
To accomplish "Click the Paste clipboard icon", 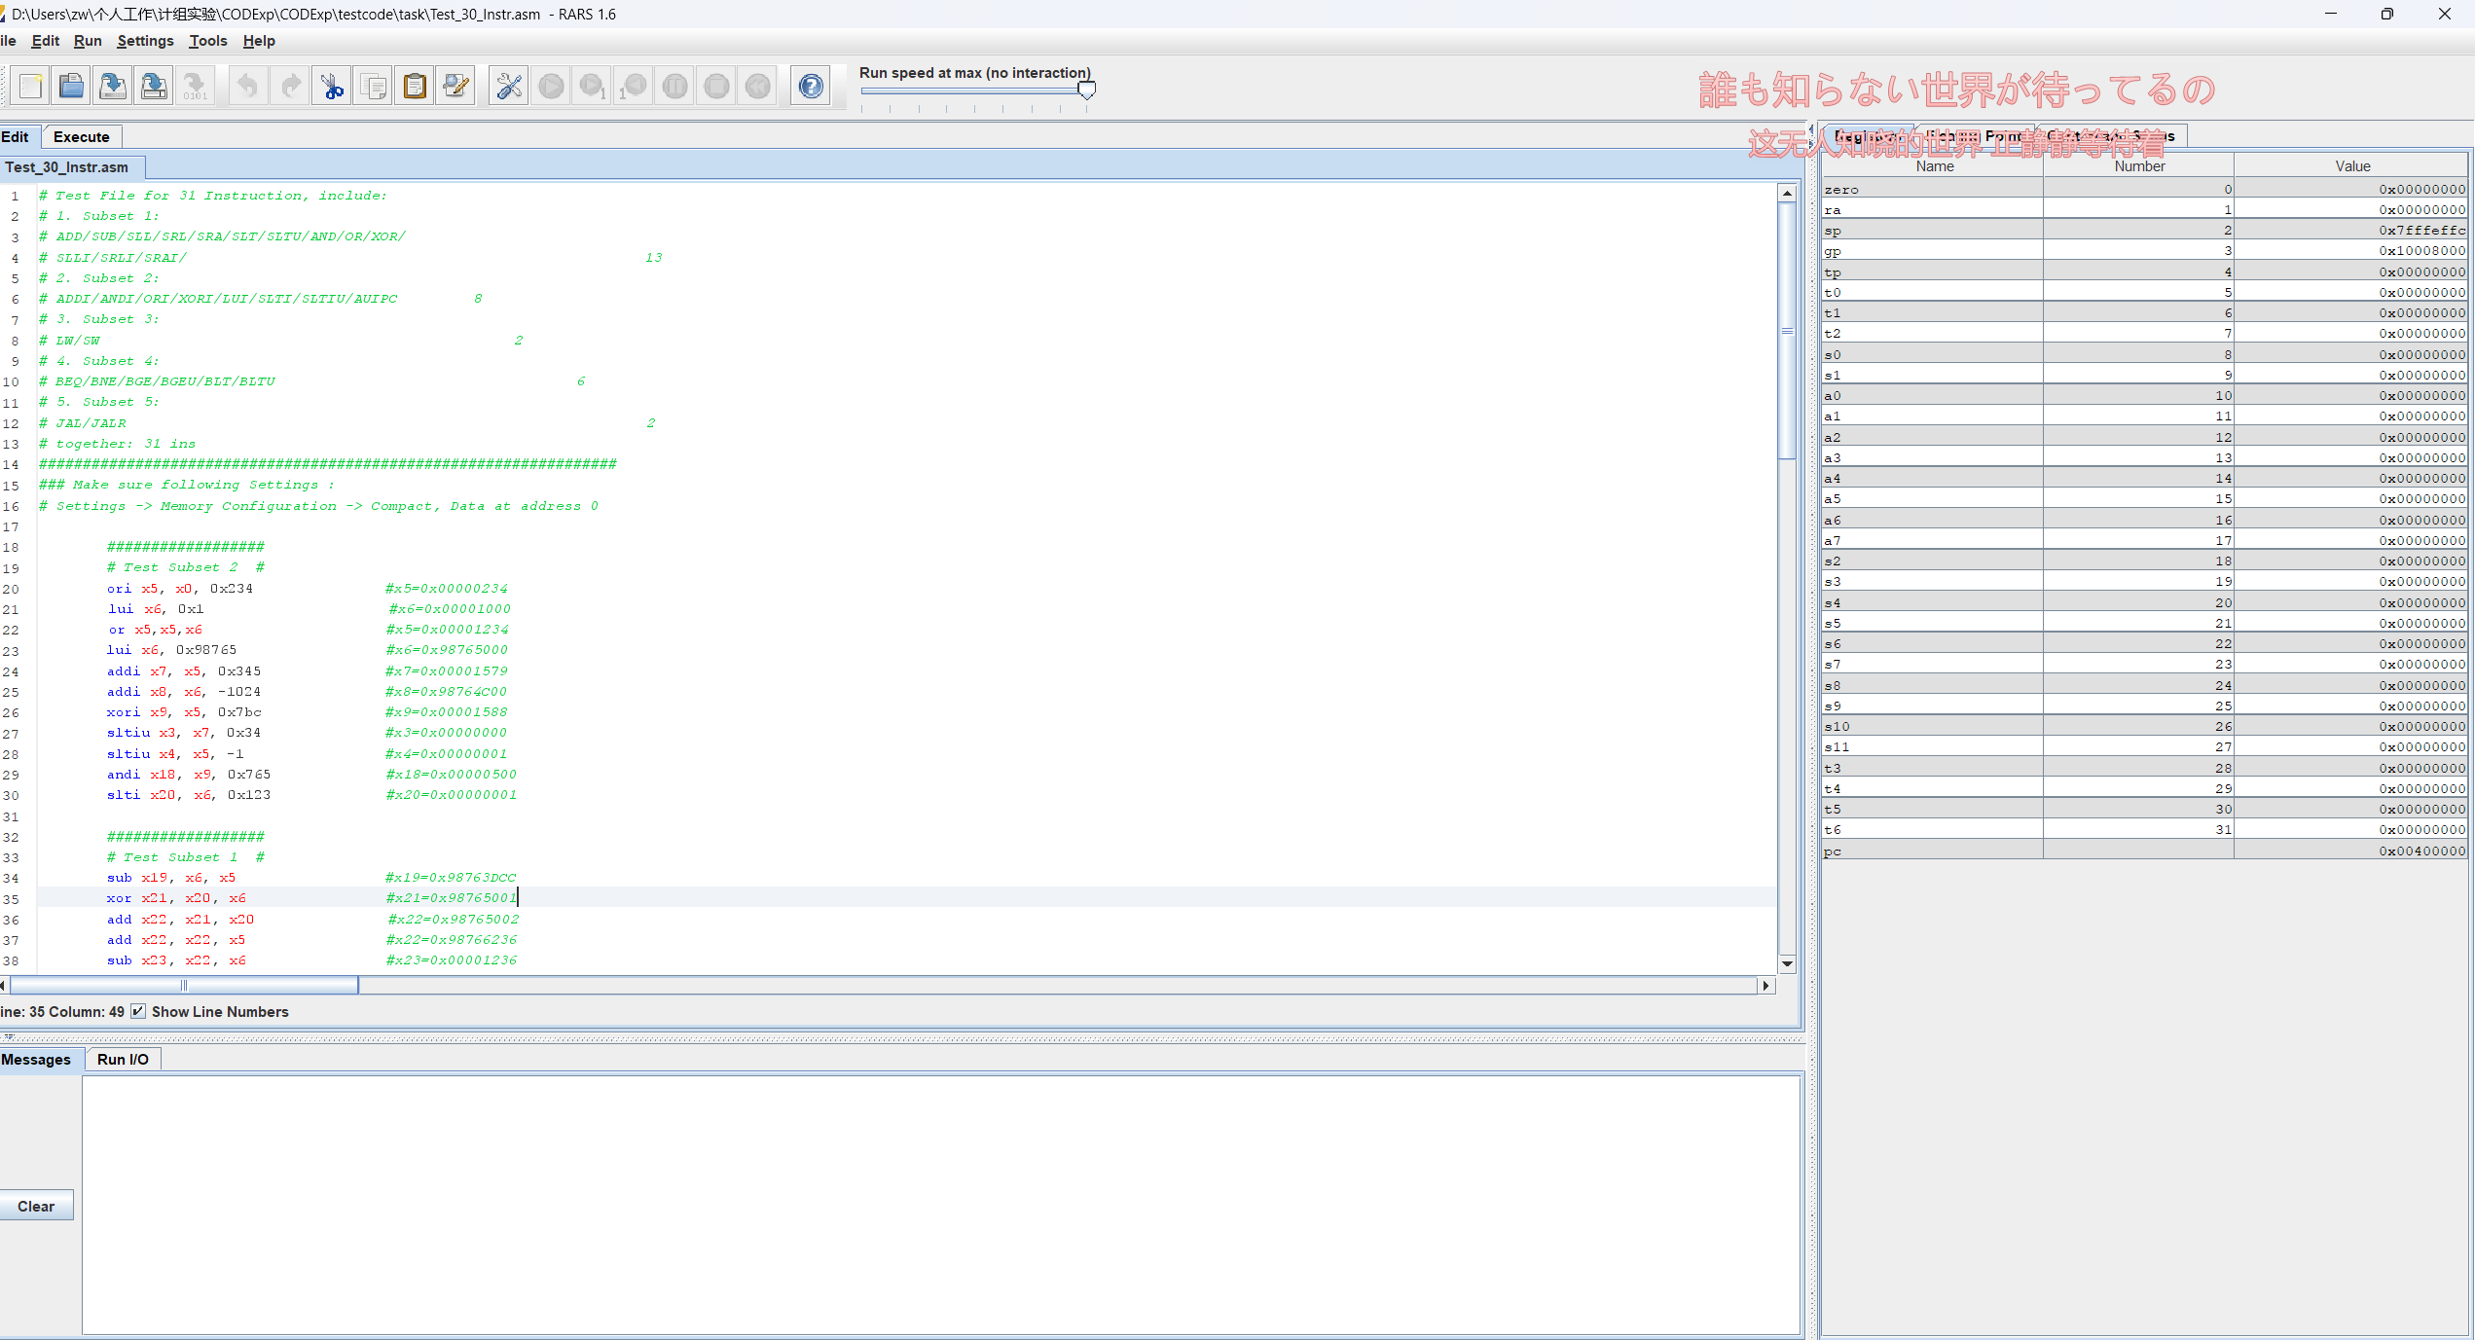I will (415, 87).
